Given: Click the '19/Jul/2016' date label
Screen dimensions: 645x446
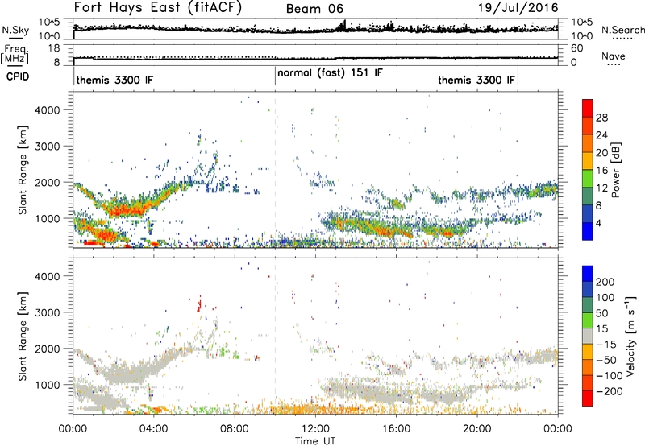Looking at the screenshot, I should [518, 8].
